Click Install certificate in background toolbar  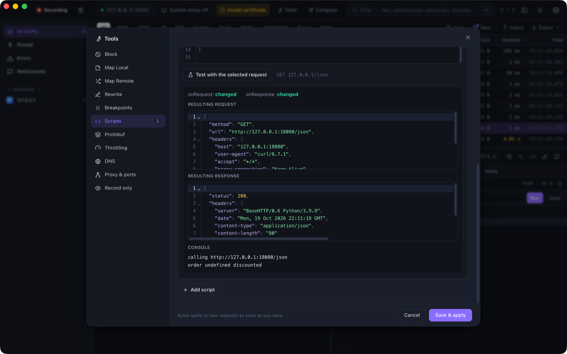coord(243,10)
